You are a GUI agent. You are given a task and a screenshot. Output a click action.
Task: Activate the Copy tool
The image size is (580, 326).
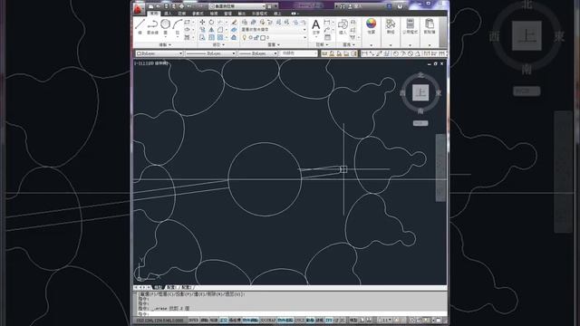(202, 30)
